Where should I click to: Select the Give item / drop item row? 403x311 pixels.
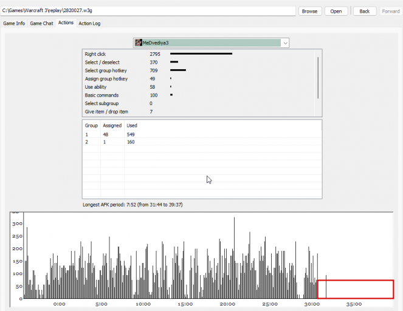point(199,111)
